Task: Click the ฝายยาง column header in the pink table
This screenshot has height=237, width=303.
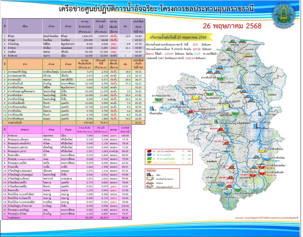Action: point(25,130)
